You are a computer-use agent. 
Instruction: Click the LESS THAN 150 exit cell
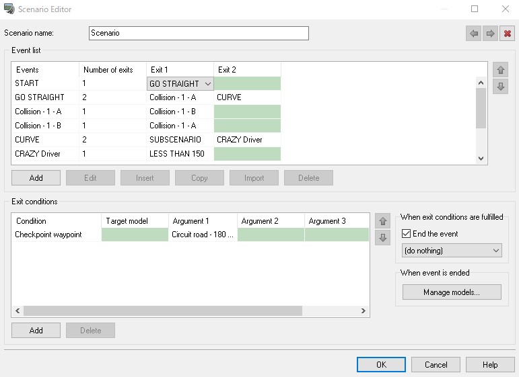180,154
